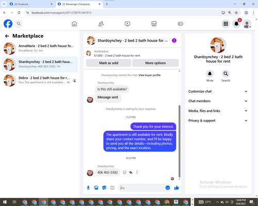The image size is (258, 206).
Task: Select the Shardoynchey conversation in list
Action: point(40,64)
